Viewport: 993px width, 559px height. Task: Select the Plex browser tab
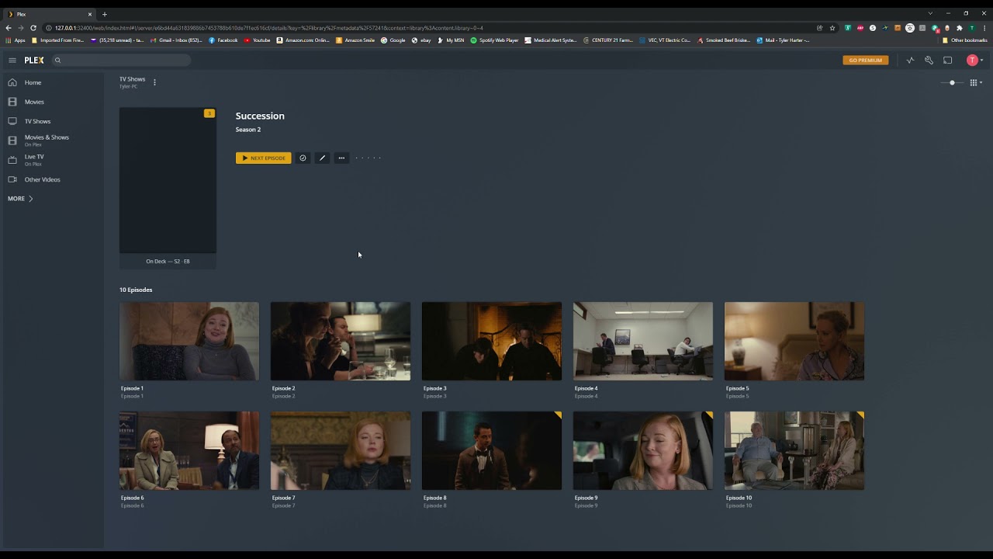49,14
